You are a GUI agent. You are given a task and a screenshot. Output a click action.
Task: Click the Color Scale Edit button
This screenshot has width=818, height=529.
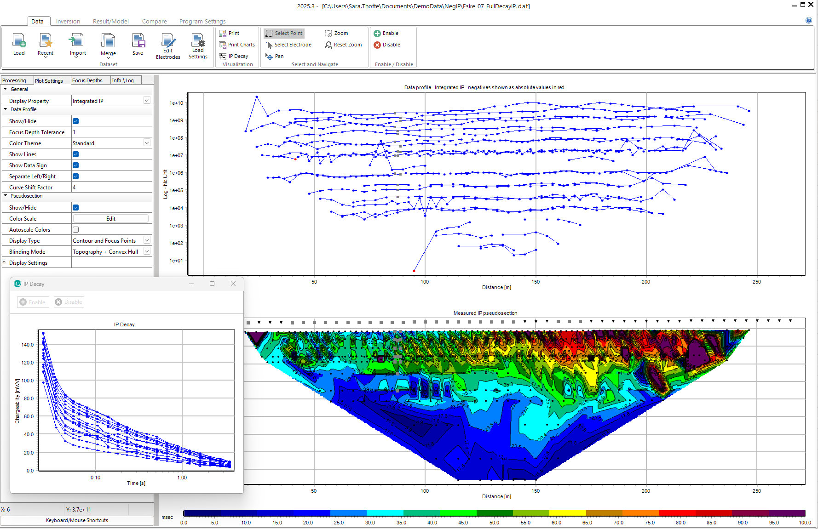111,219
